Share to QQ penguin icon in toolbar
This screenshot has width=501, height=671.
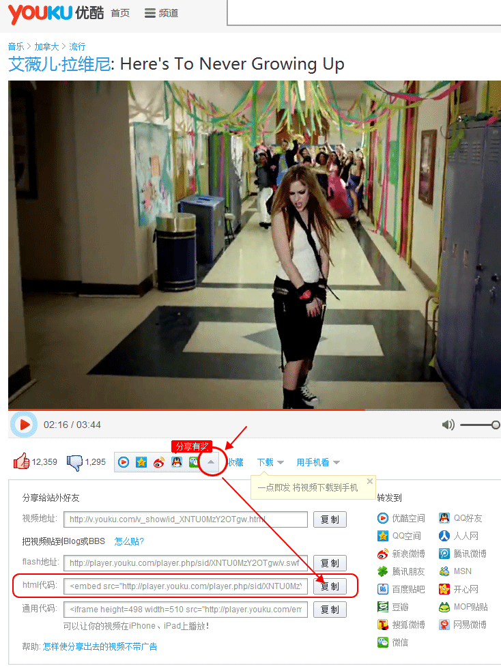[177, 462]
